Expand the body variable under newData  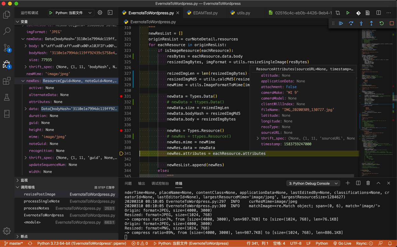pyautogui.click(x=26, y=46)
